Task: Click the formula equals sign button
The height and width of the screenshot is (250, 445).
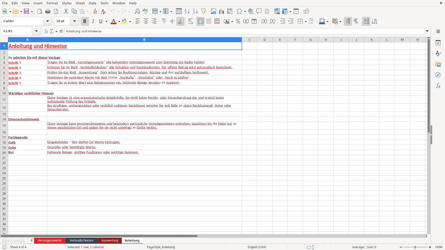Action: pyautogui.click(x=61, y=31)
